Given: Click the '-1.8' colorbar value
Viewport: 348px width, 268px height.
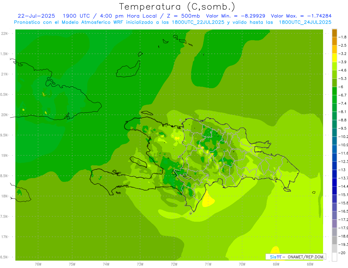Looking at the screenshot, I should pyautogui.click(x=342, y=37).
